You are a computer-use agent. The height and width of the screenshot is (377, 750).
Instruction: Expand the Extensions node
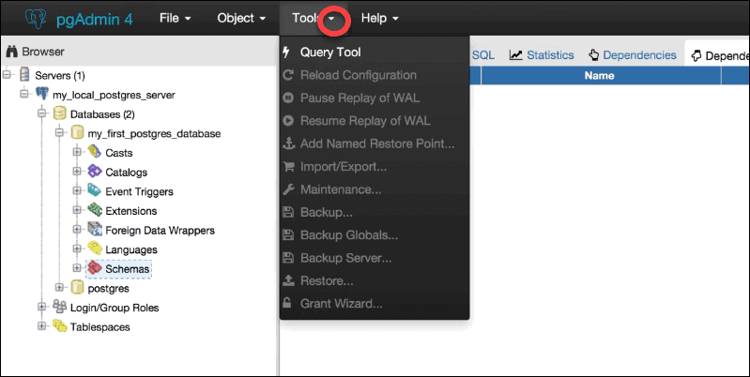click(x=77, y=210)
